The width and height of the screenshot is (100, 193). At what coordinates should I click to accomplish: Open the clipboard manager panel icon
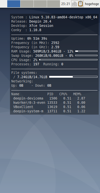(80, 4)
